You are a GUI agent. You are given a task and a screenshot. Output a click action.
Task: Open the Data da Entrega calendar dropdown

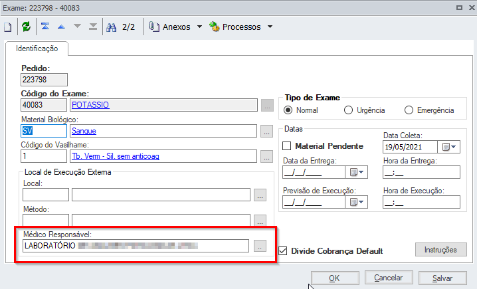point(357,172)
